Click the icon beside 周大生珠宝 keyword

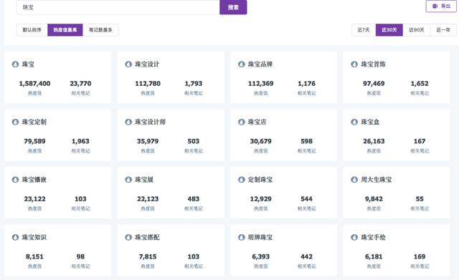click(x=354, y=180)
